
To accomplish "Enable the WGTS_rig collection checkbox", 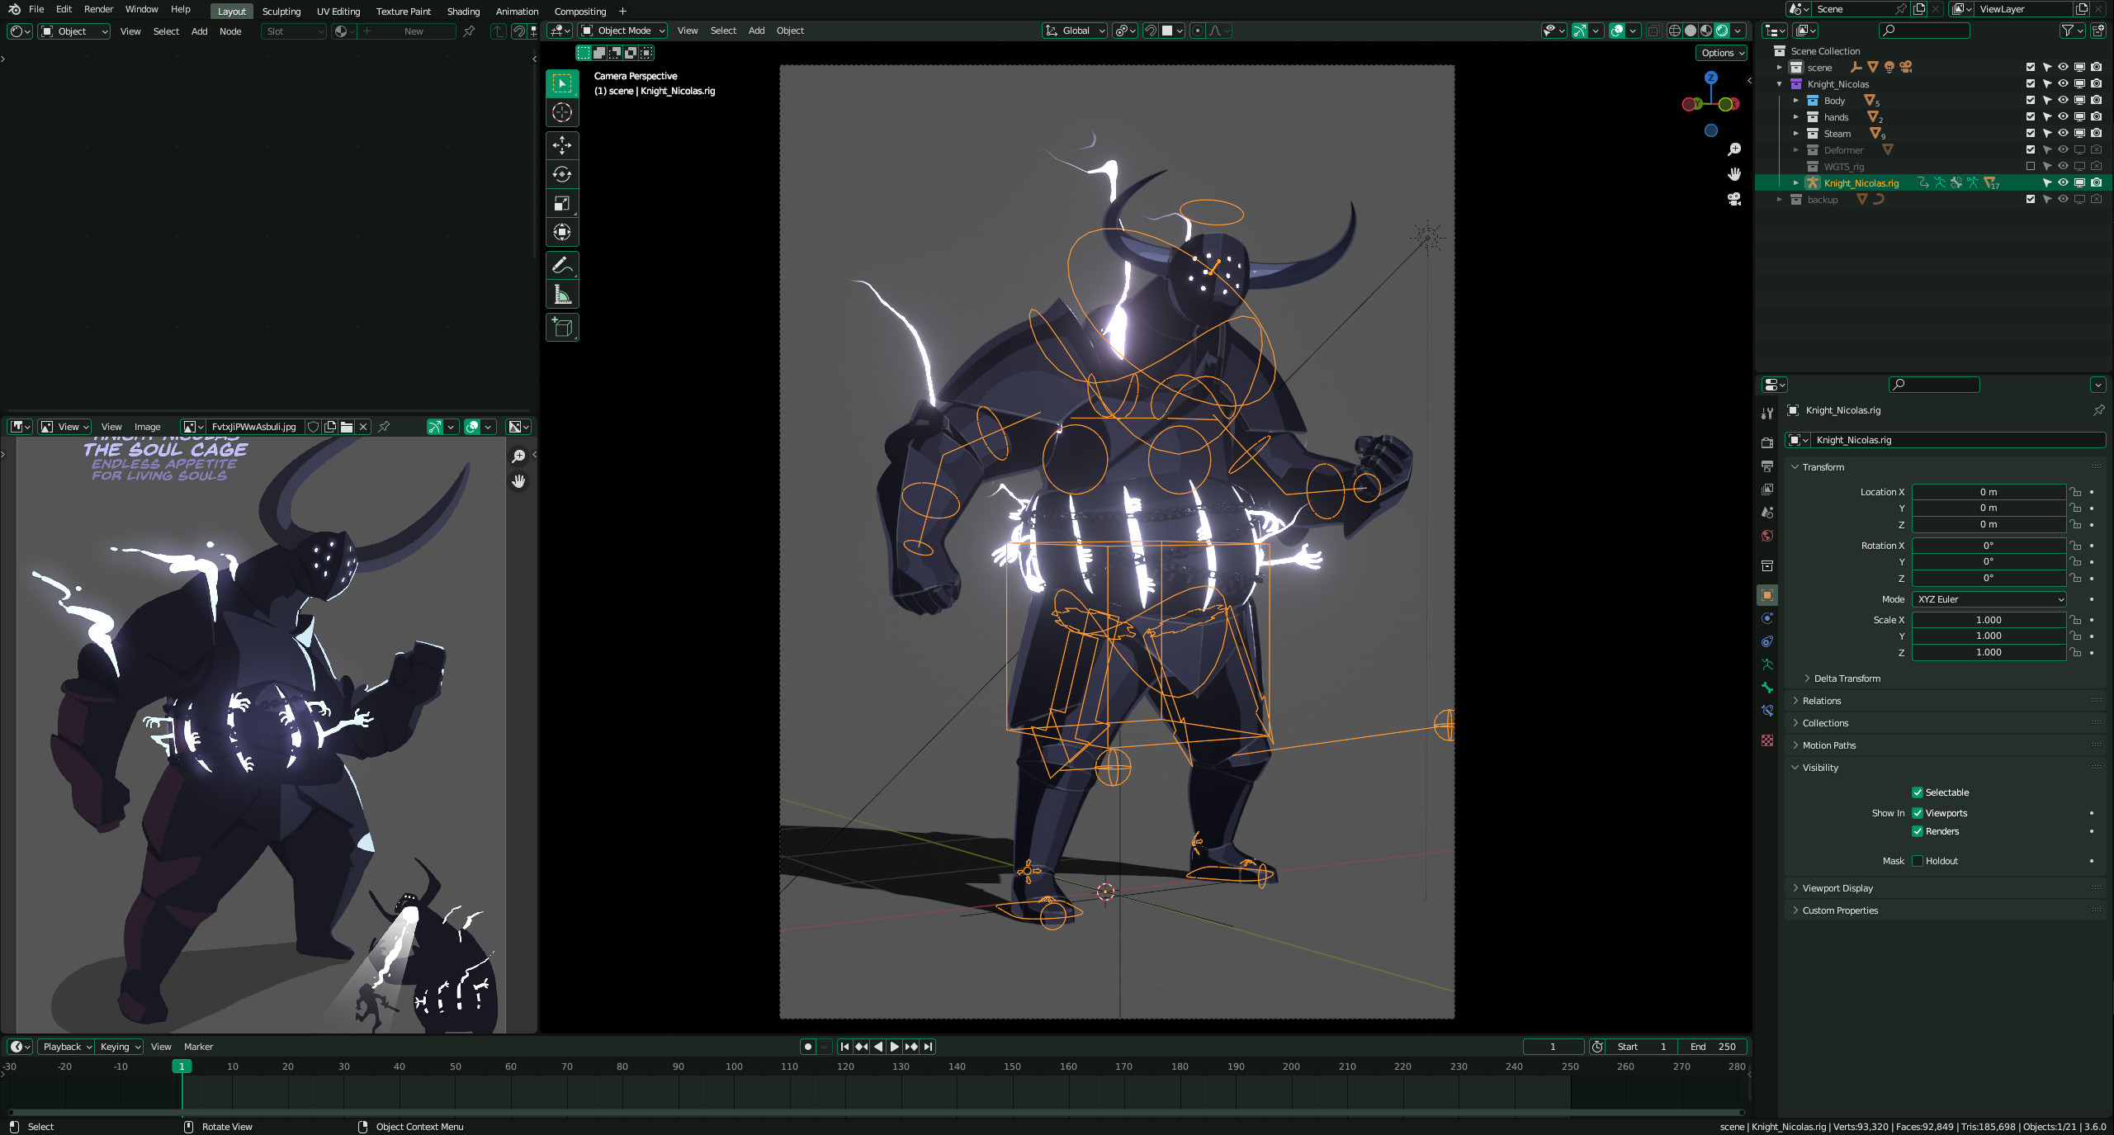I will (2031, 167).
